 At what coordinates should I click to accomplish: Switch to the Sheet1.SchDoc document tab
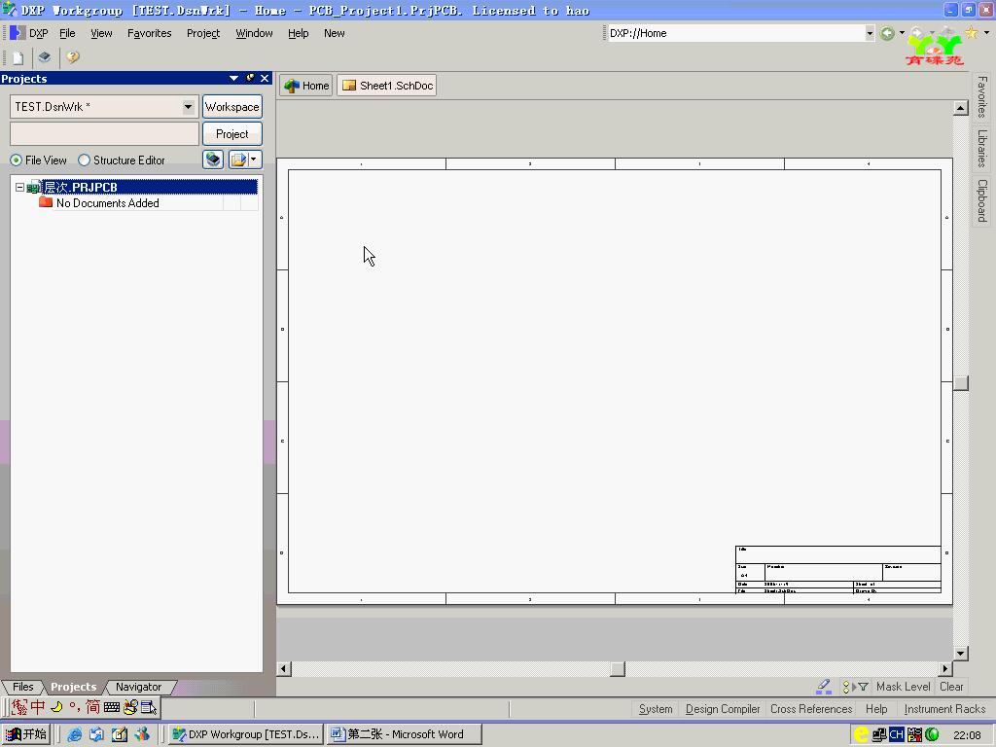(x=387, y=86)
